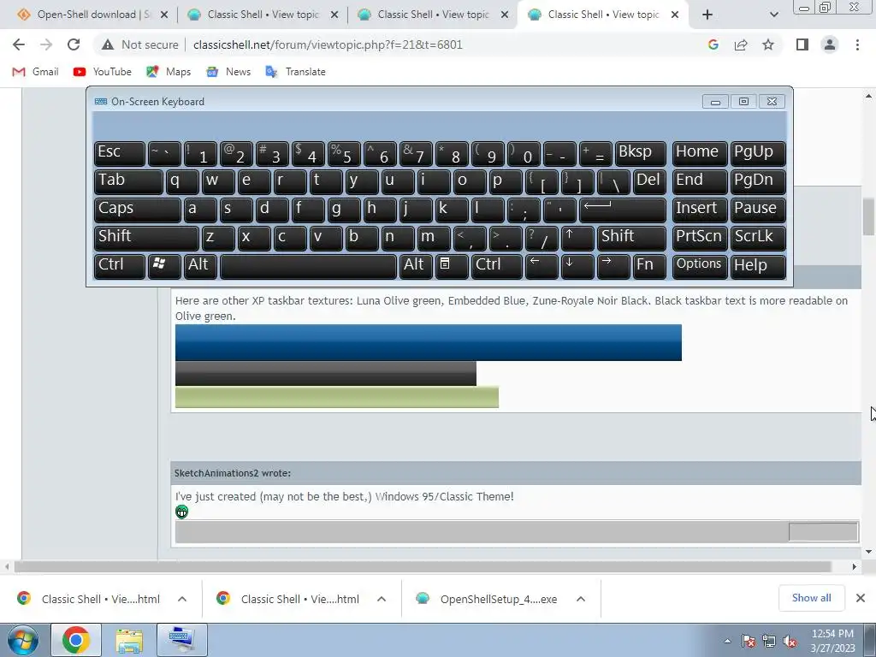876x657 pixels.
Task: Click the left arrow key
Action: point(542,266)
